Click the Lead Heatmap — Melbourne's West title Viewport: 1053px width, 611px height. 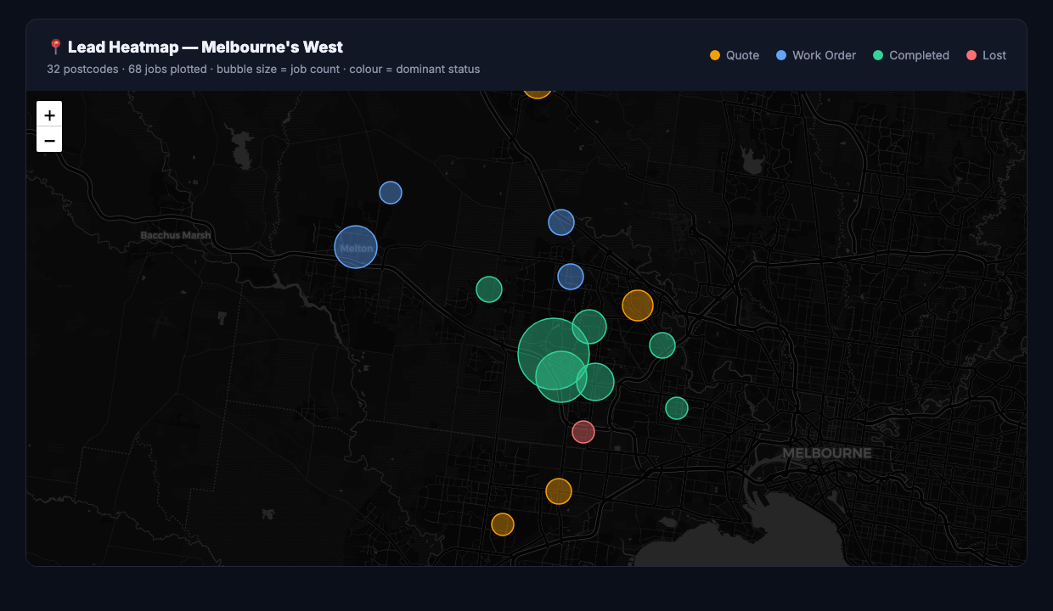coord(206,48)
